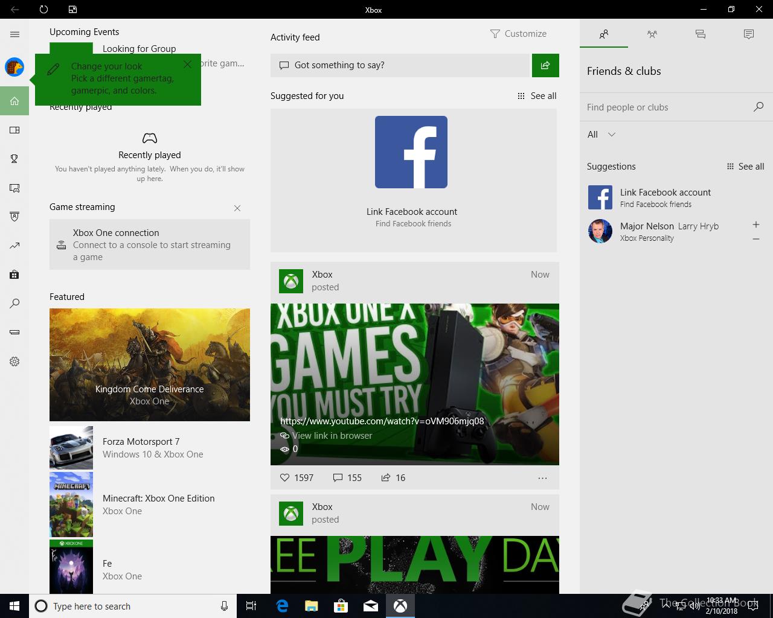
Task: Click the back arrow in title bar
Action: (14, 10)
